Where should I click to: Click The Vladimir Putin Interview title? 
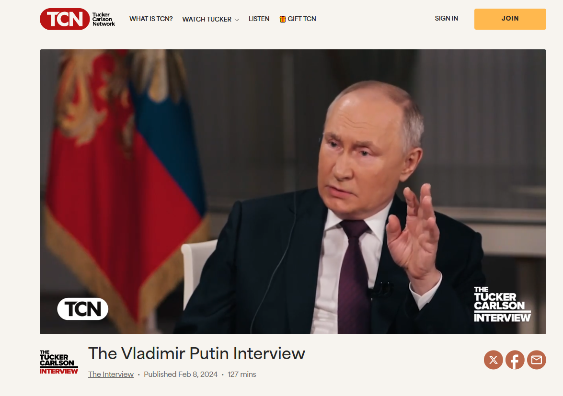coord(197,353)
